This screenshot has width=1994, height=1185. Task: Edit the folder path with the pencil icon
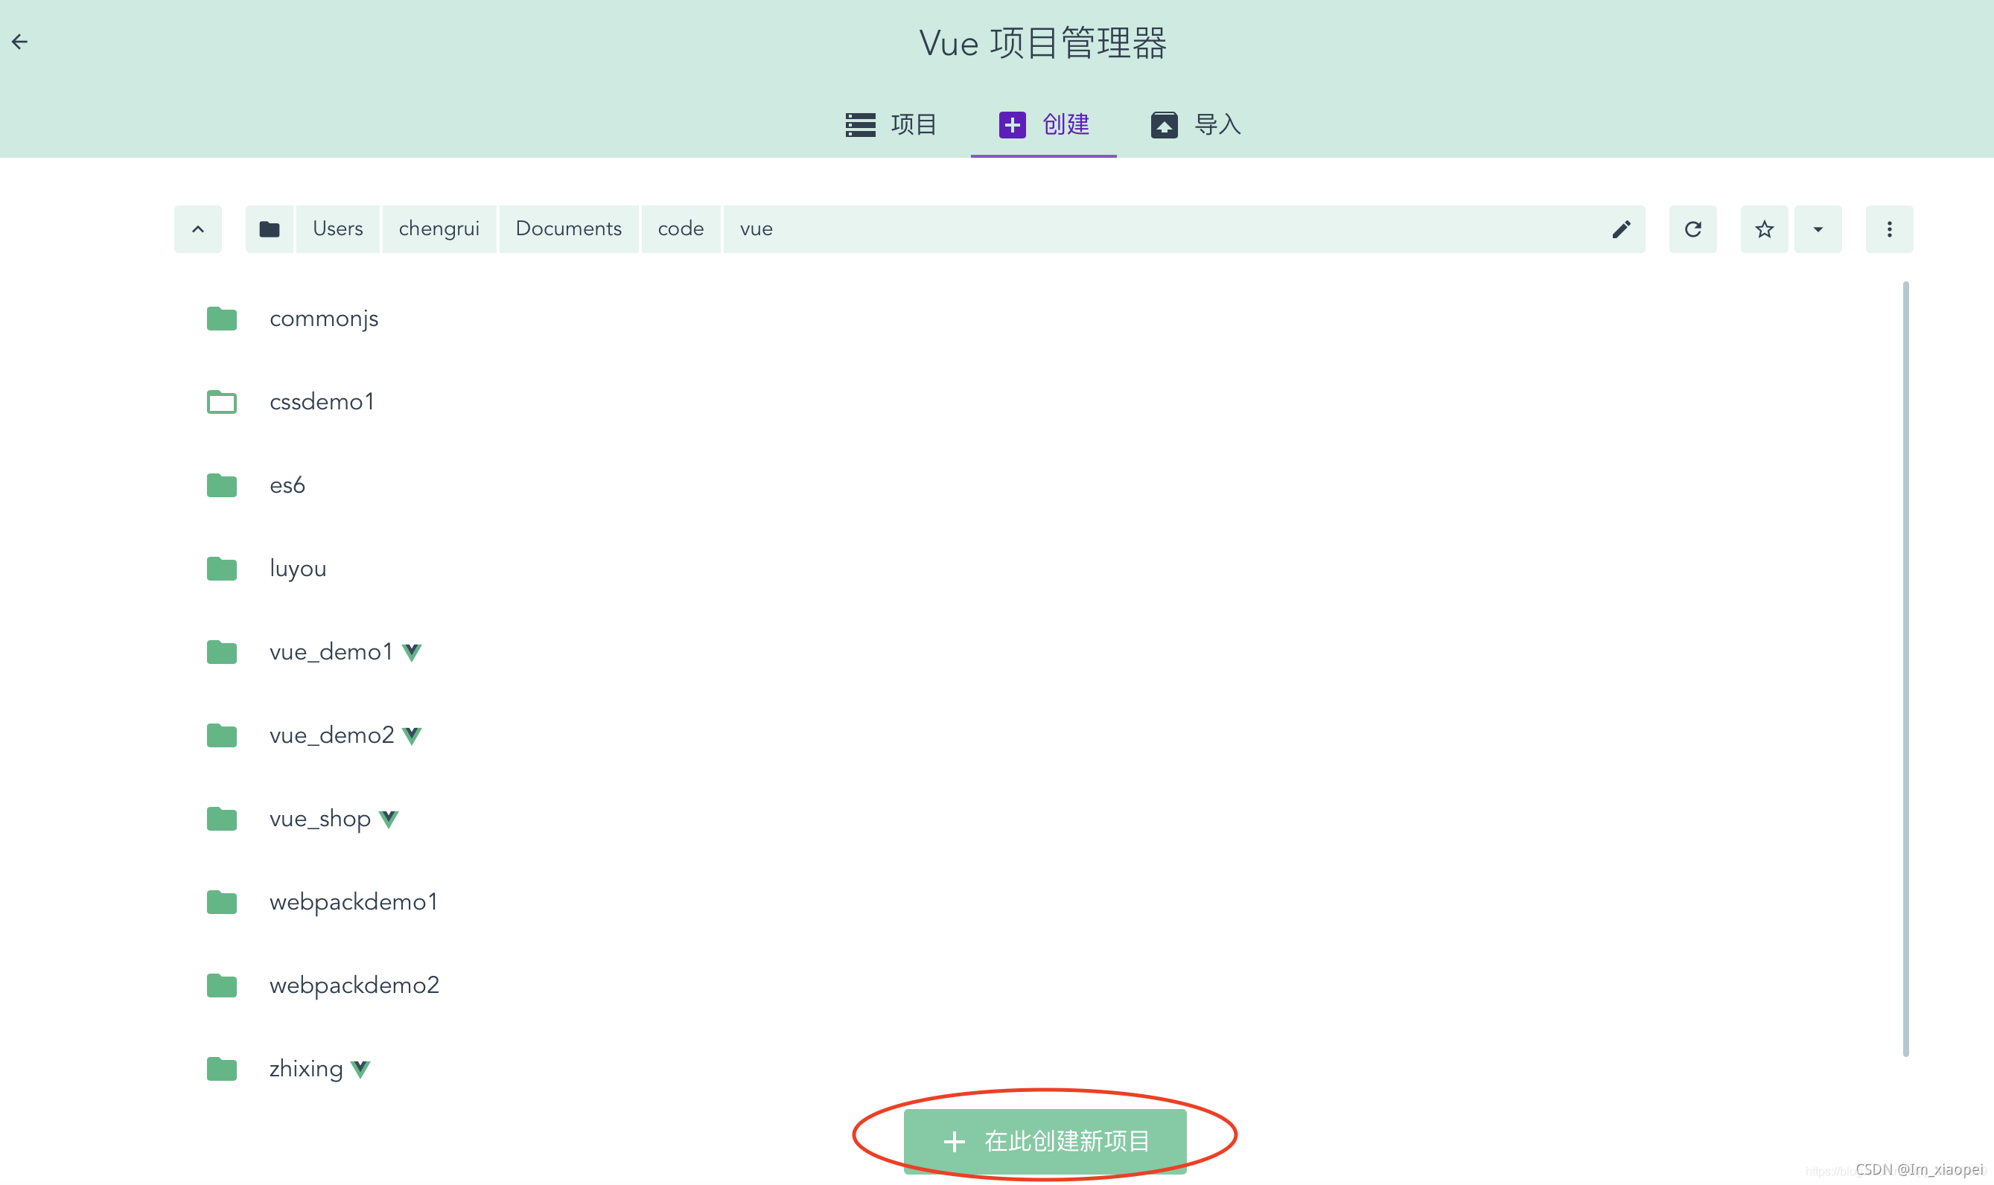pos(1620,229)
